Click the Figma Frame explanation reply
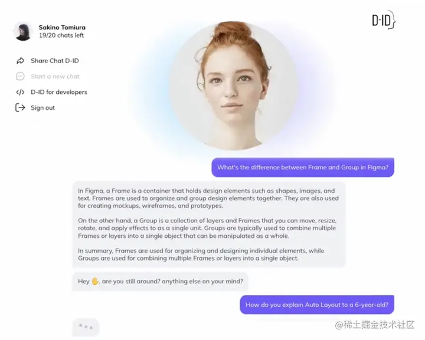Screen dimensions: 425x340 [x=209, y=224]
